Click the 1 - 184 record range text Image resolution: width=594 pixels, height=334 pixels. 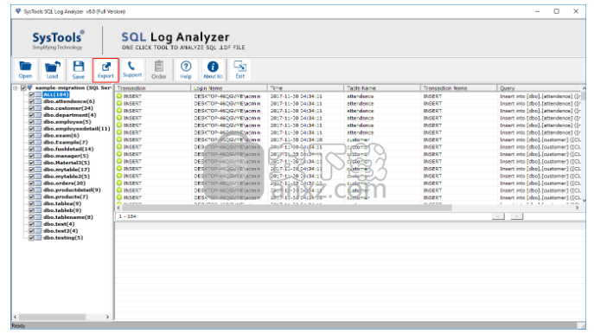coord(127,216)
